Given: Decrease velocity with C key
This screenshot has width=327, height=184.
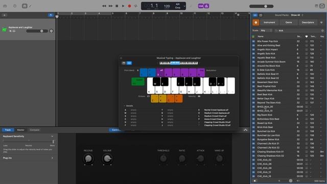Looking at the screenshot, I should click(x=171, y=99).
